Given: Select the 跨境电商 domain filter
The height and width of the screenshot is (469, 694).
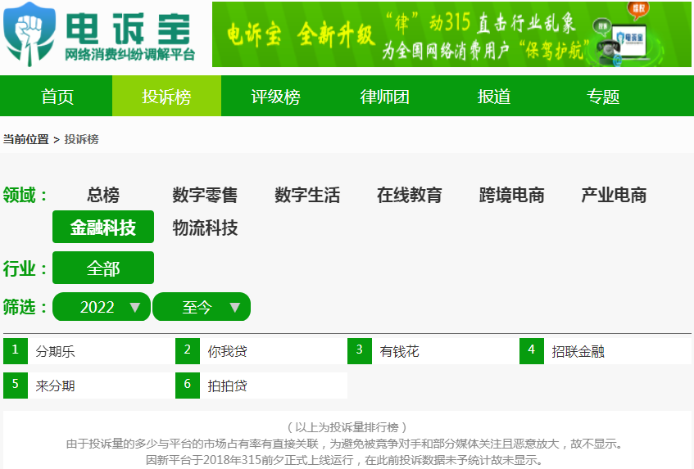Looking at the screenshot, I should (511, 195).
